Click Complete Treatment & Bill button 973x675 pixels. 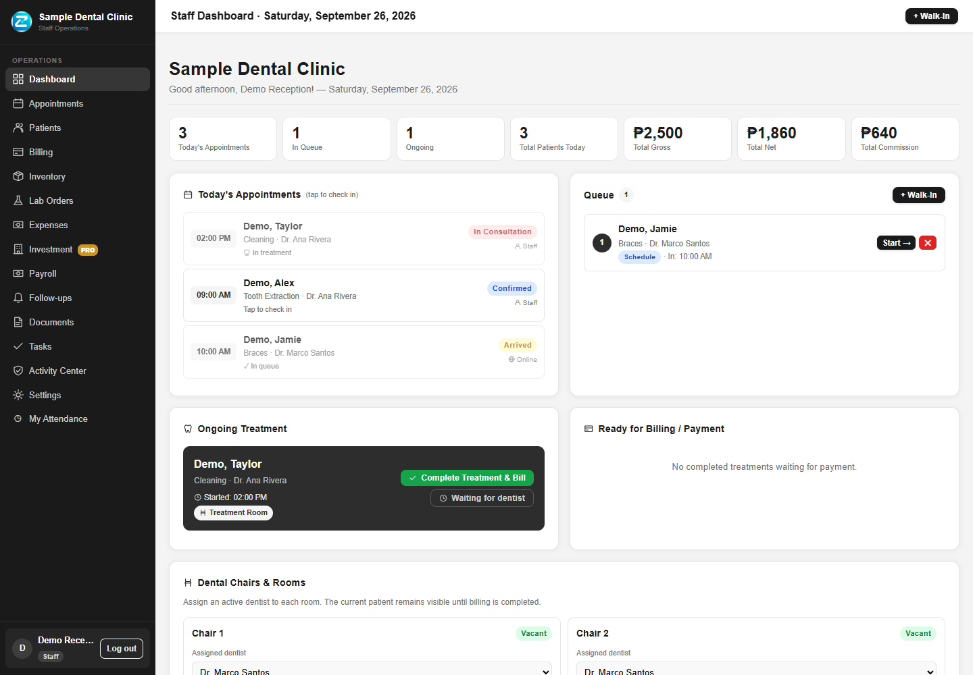[x=467, y=478]
